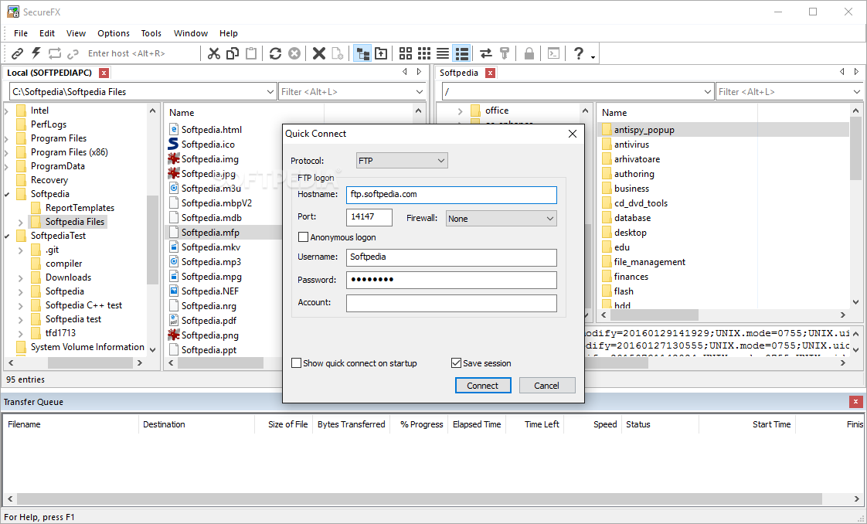Open the File menu
This screenshot has width=867, height=524.
tap(20, 33)
